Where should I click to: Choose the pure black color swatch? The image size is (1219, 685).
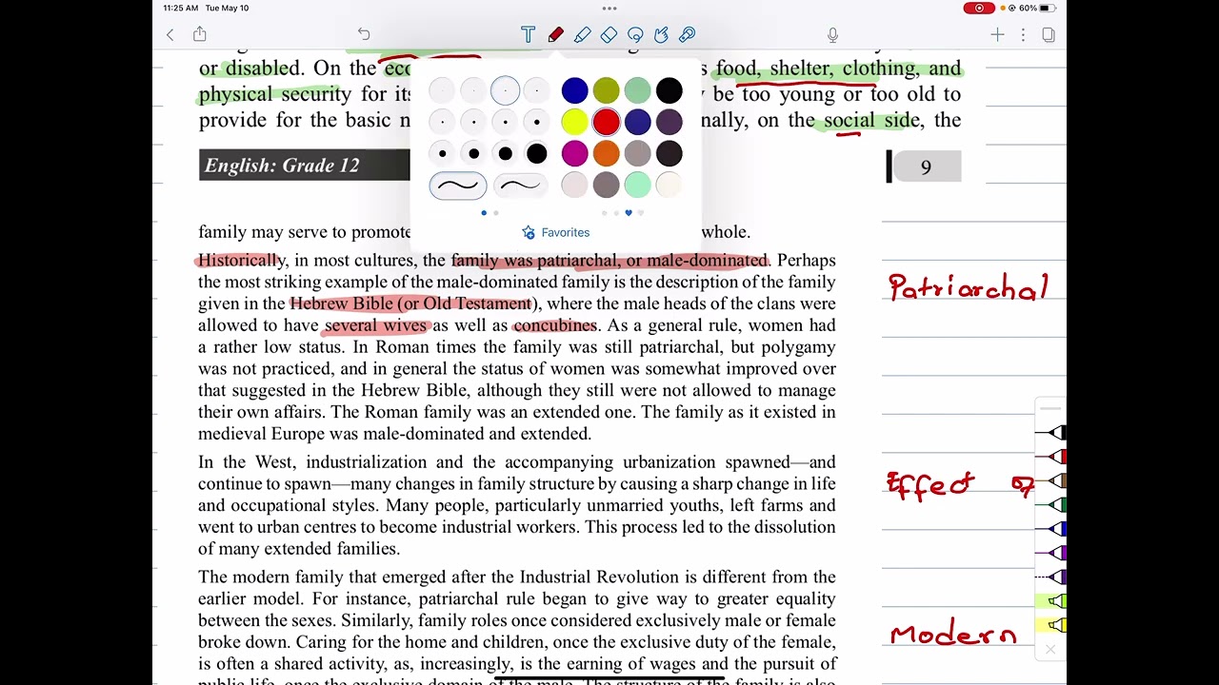[x=669, y=90]
